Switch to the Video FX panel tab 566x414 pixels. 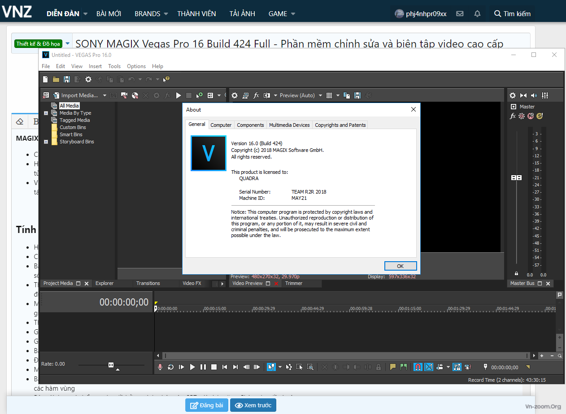(192, 283)
